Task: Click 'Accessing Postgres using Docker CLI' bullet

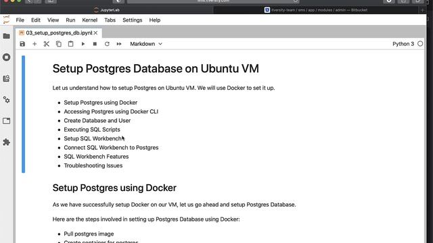Action: tap(111, 111)
